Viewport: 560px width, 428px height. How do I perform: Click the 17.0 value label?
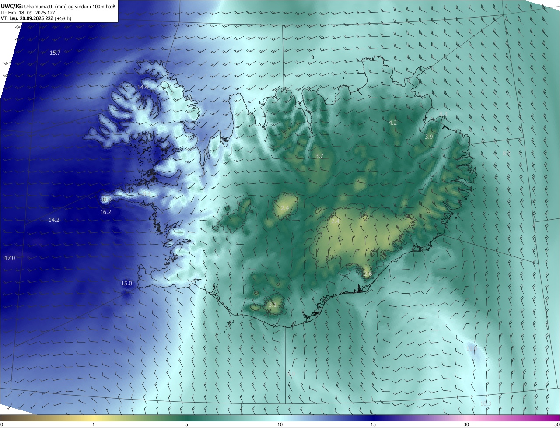point(10,258)
